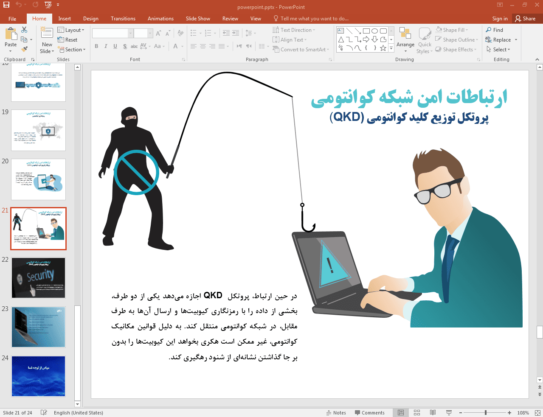This screenshot has width=543, height=417.
Task: Click the Paste clipboard icon
Action: point(11,34)
